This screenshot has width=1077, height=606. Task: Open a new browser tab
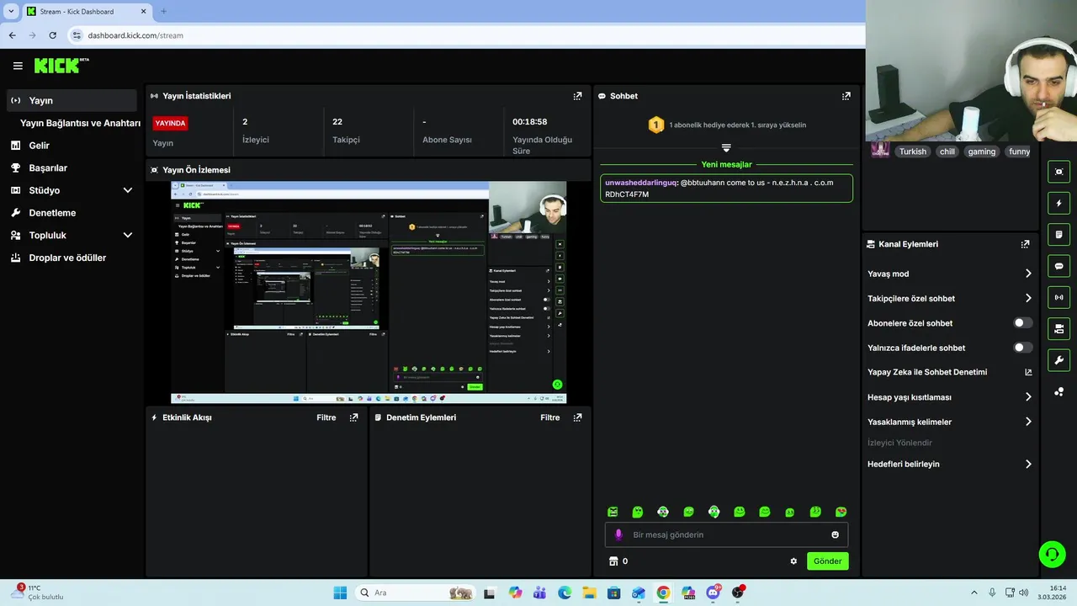click(x=163, y=11)
